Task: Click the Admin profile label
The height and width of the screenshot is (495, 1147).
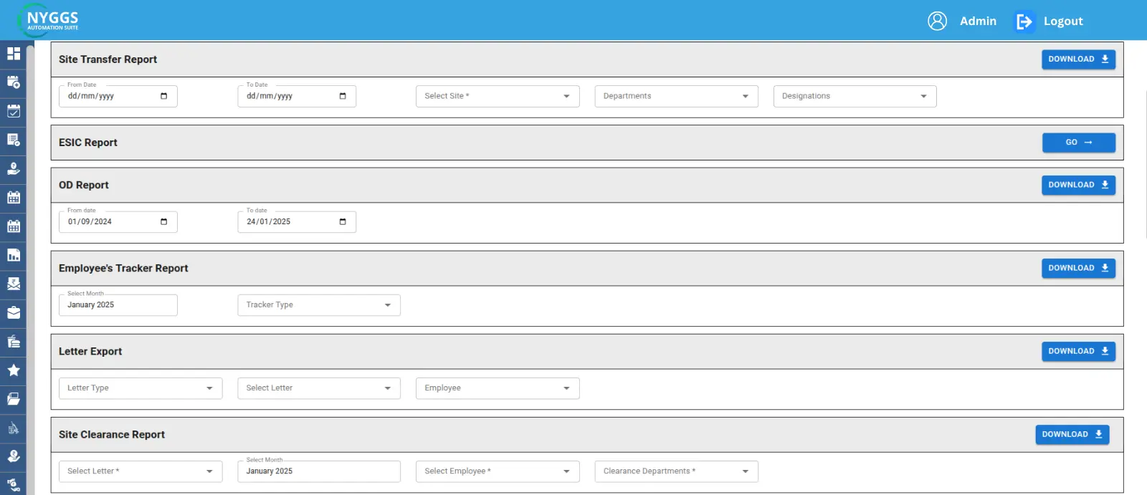Action: [978, 21]
